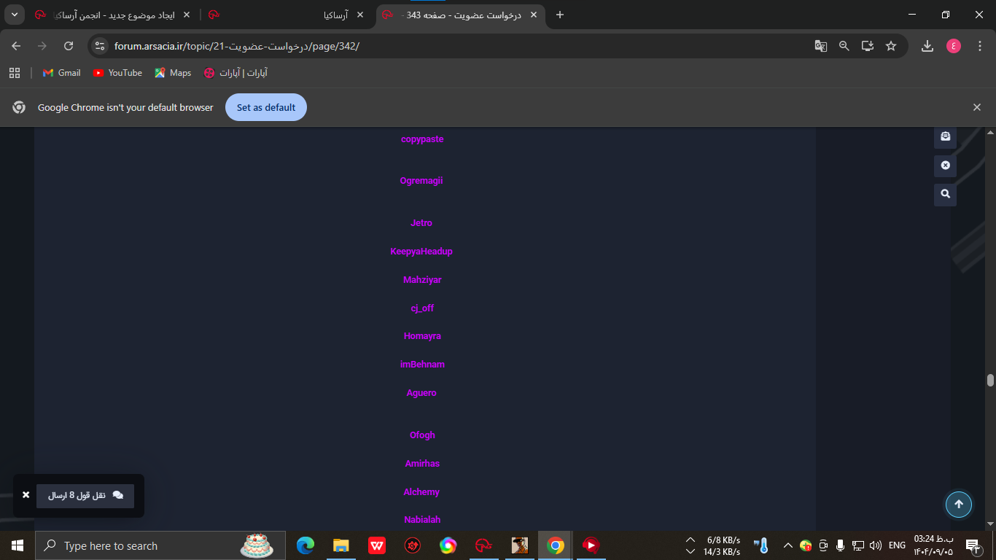Click the Chrome profile avatar icon
Viewport: 996px width, 560px height.
tap(953, 45)
